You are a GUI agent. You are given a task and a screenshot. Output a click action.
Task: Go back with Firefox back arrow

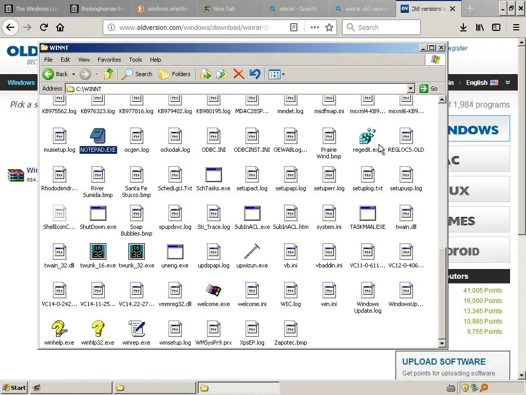10,27
